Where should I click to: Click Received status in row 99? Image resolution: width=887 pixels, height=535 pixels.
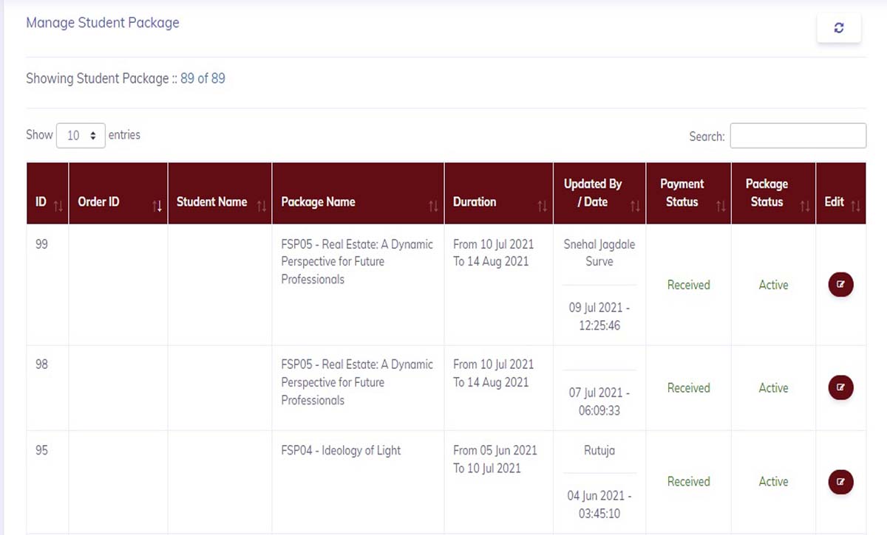click(x=688, y=285)
